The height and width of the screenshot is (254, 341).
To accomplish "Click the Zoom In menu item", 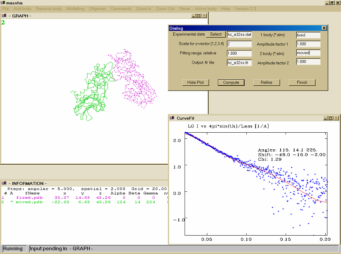I will [x=143, y=9].
